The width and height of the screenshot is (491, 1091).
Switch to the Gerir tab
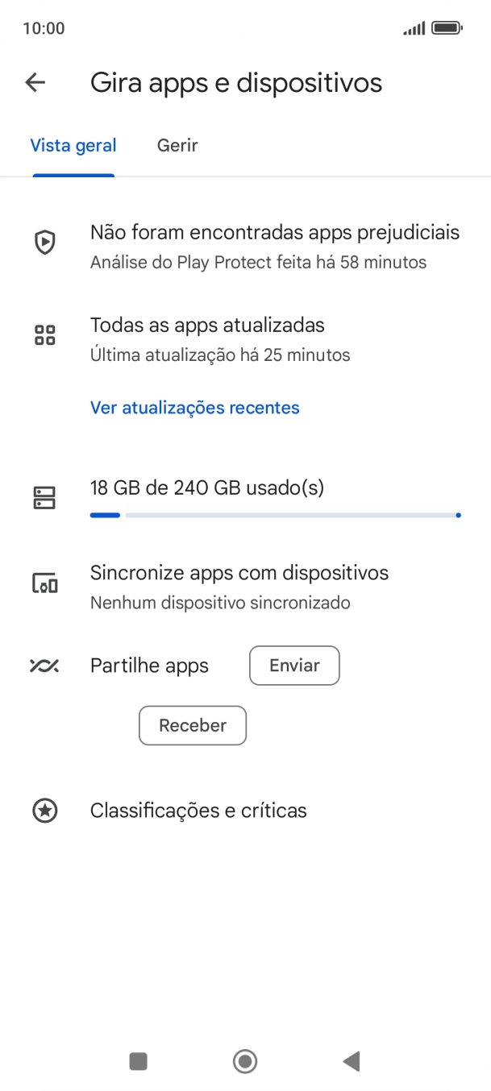tap(177, 146)
